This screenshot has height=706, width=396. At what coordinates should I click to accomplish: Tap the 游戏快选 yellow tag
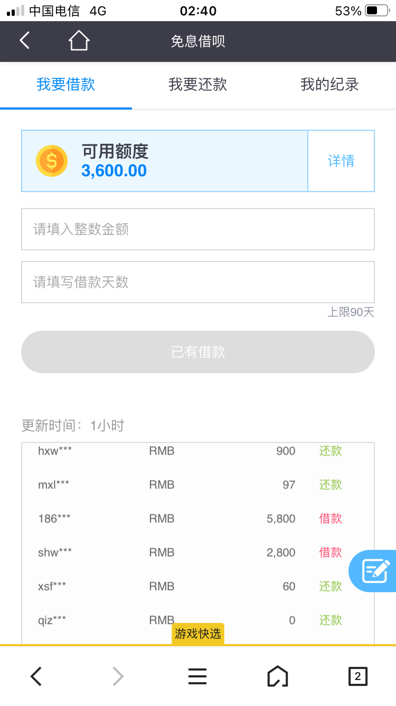click(x=198, y=633)
